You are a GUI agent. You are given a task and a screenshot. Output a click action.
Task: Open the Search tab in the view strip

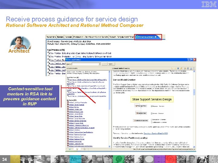point(112,37)
